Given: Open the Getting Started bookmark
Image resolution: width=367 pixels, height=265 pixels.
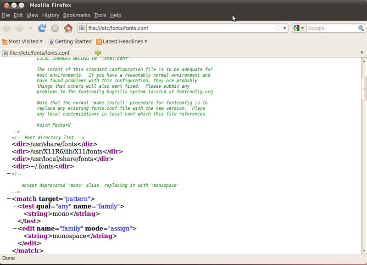Looking at the screenshot, I should 70,42.
